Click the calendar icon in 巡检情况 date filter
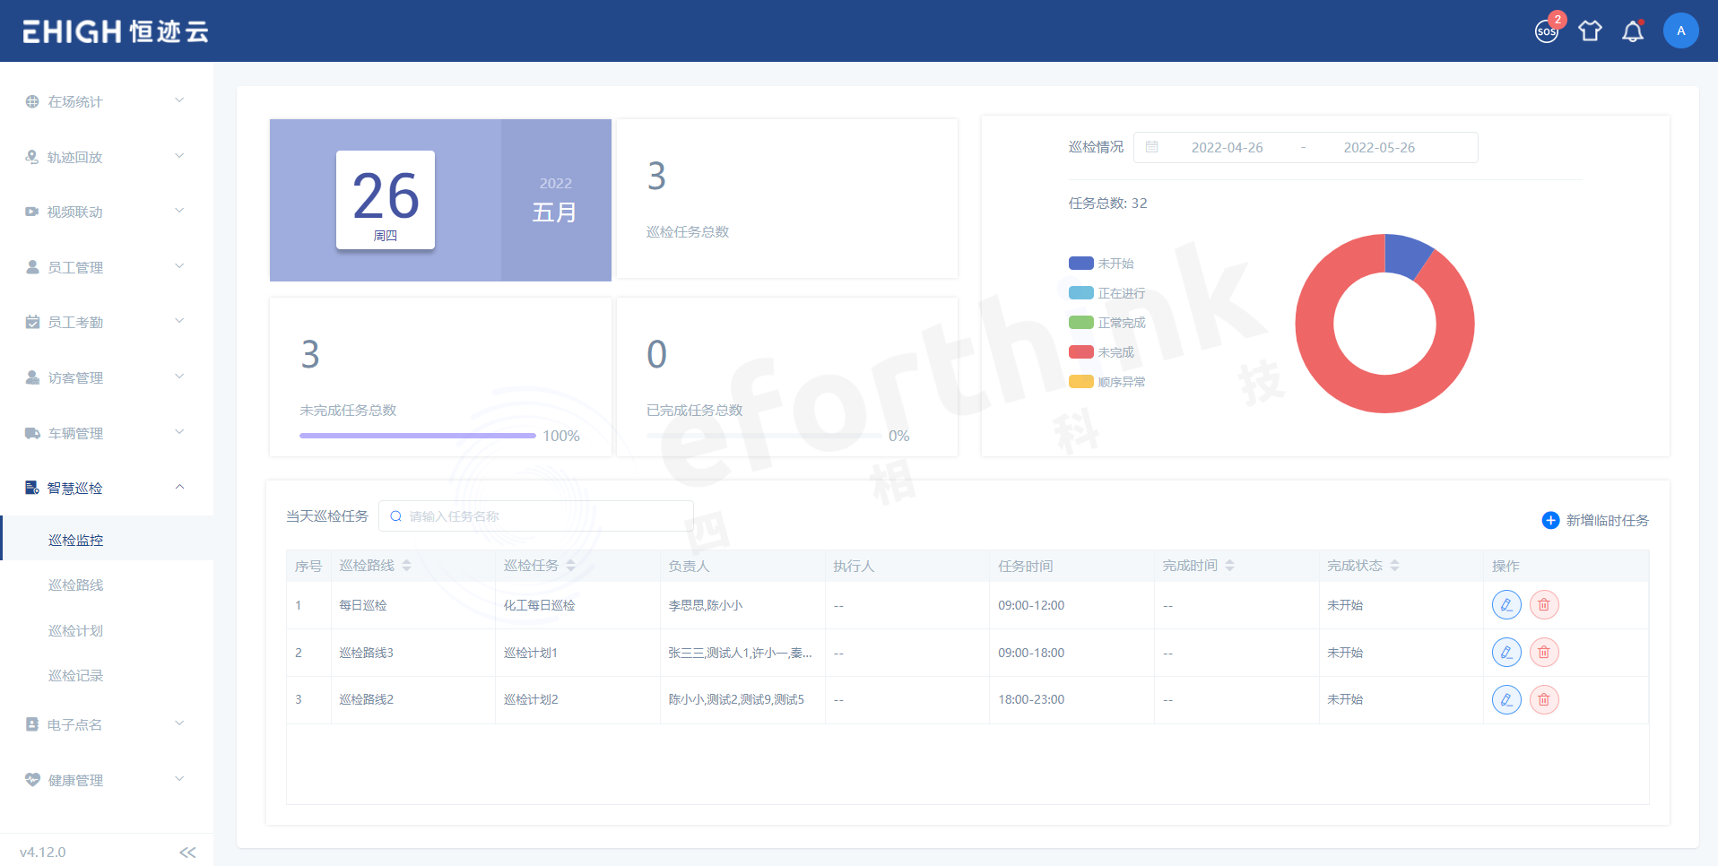The height and width of the screenshot is (866, 1718). pos(1152,146)
